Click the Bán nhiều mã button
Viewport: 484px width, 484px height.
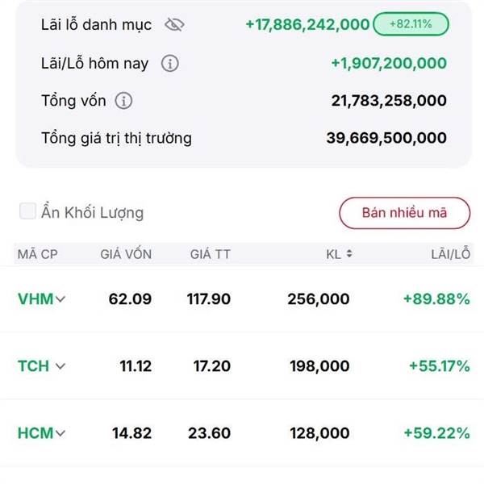[405, 213]
